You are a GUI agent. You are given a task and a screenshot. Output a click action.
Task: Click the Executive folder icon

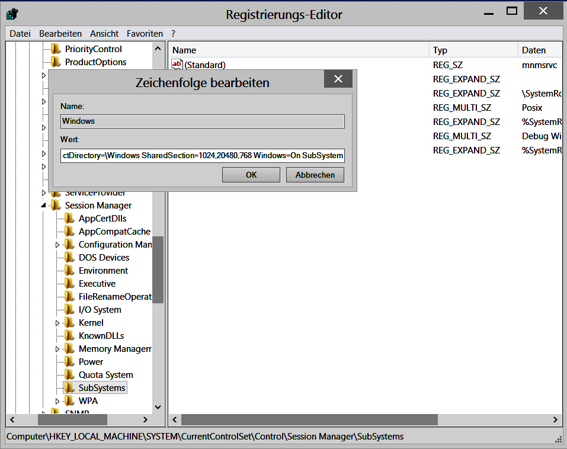69,283
